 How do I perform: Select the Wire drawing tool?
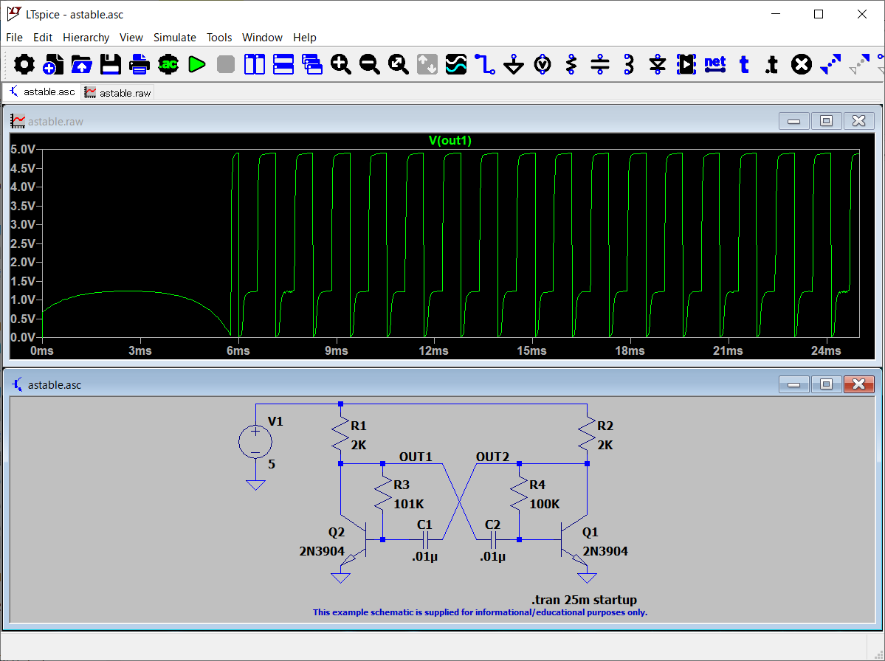coord(485,65)
